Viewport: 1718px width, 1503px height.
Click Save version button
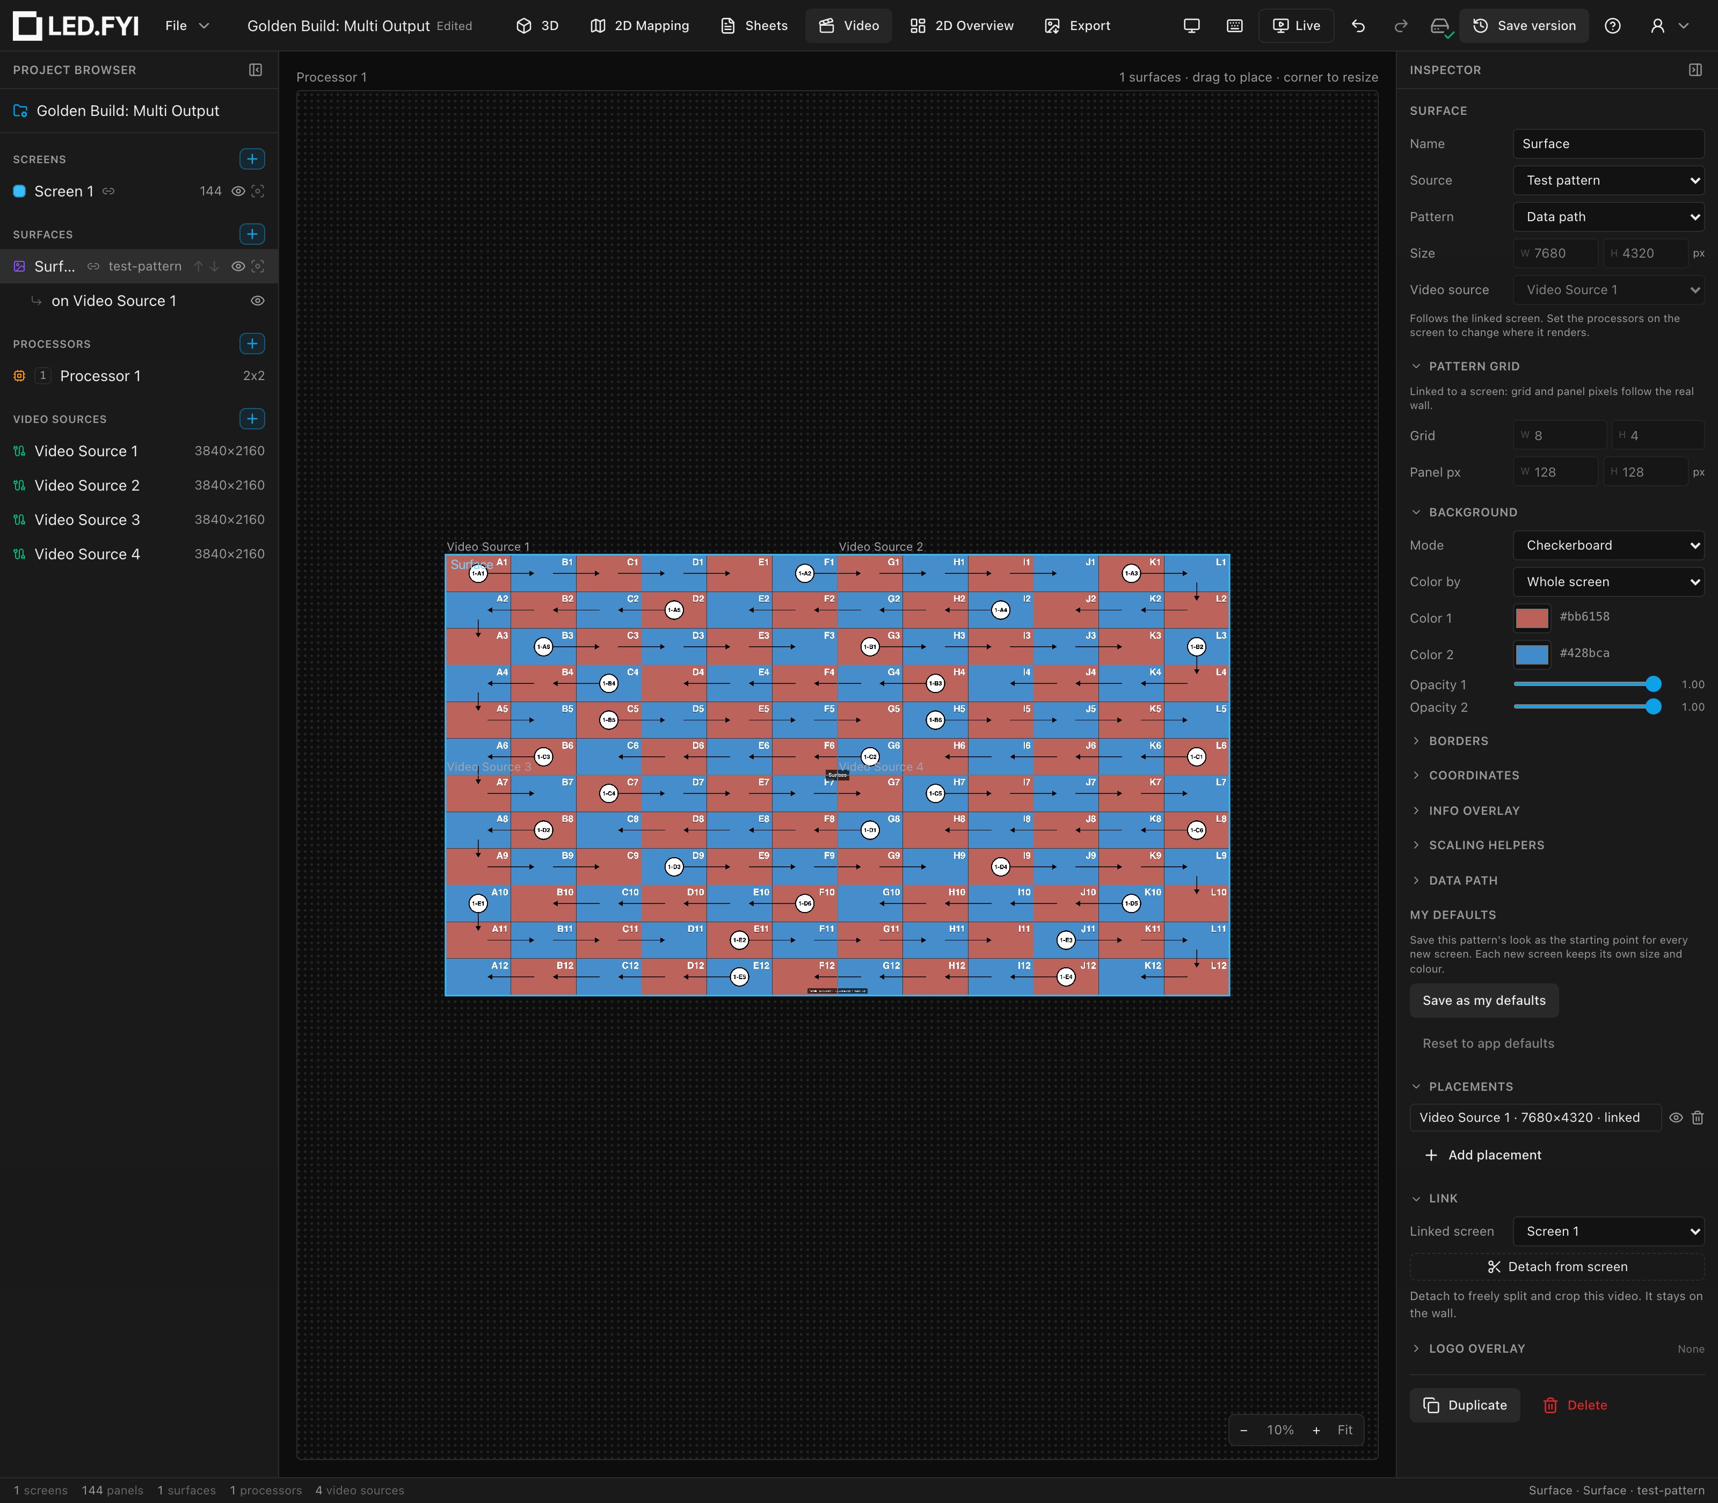(x=1524, y=26)
